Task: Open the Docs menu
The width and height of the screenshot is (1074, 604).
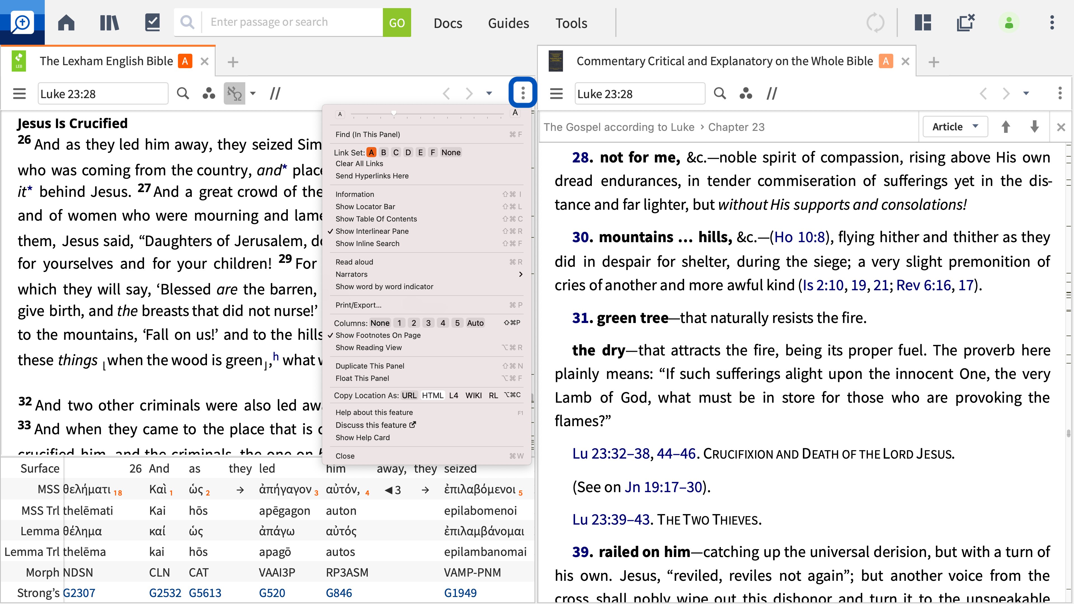Action: click(x=448, y=23)
